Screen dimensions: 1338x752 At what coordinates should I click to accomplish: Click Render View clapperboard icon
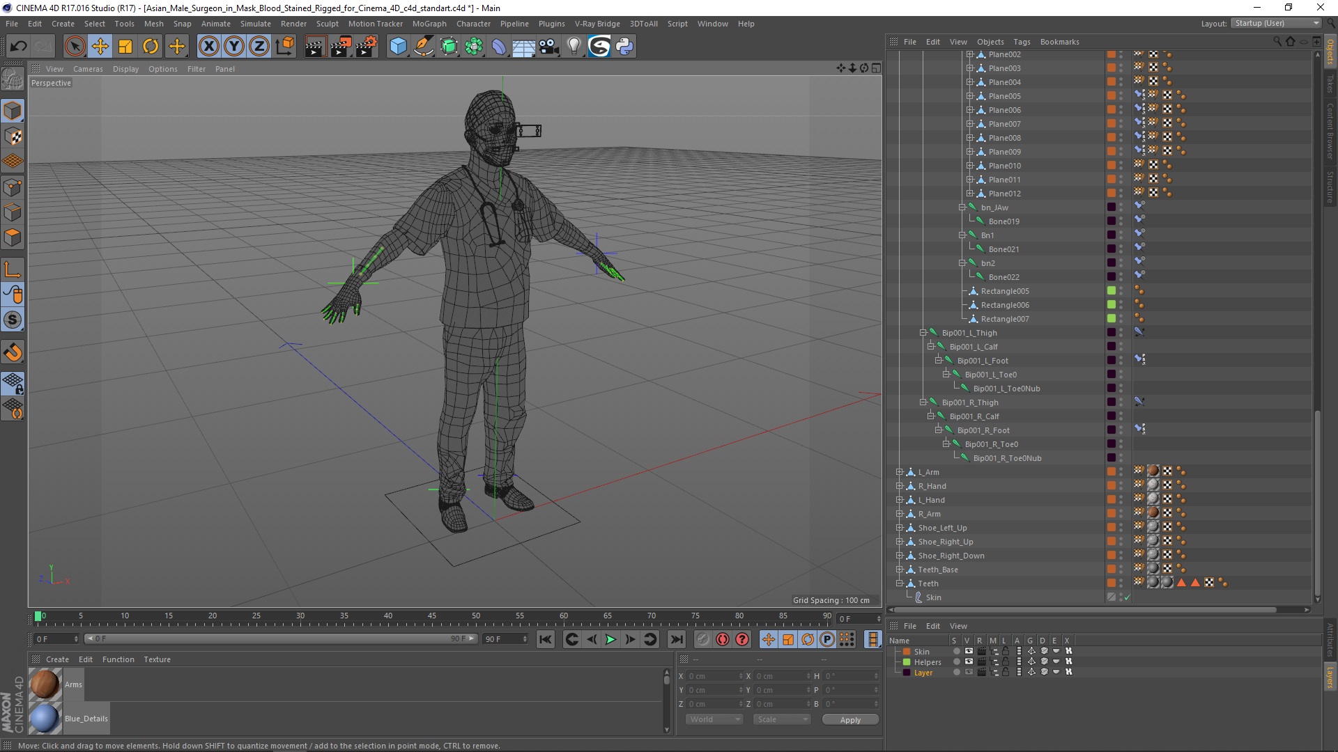(315, 47)
